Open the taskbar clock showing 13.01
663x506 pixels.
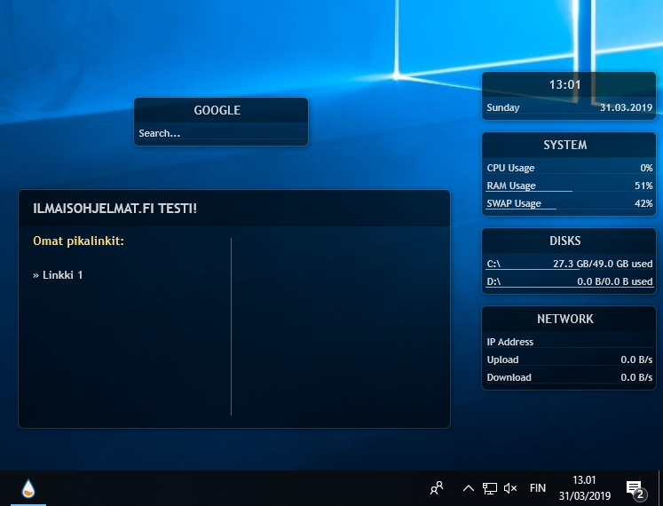(x=584, y=488)
